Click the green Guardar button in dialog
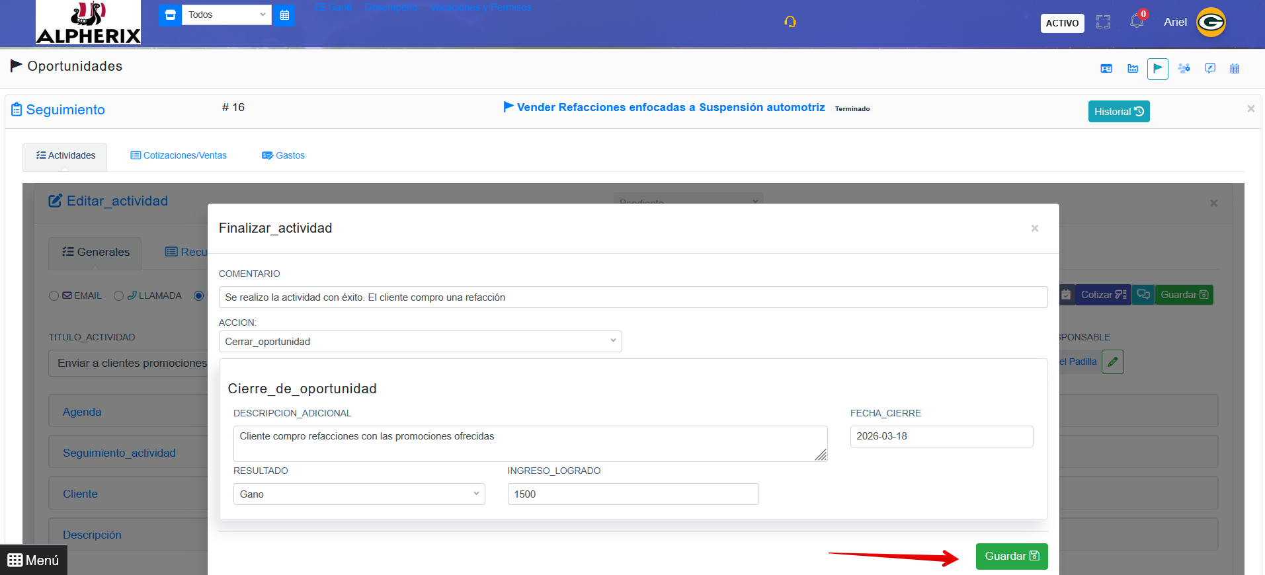Image resolution: width=1265 pixels, height=575 pixels. (1012, 556)
